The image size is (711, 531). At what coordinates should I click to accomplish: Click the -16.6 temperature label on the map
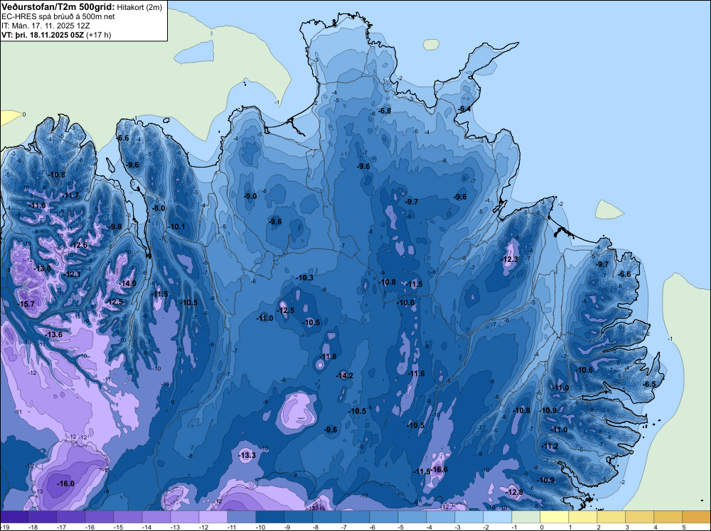[x=439, y=469]
